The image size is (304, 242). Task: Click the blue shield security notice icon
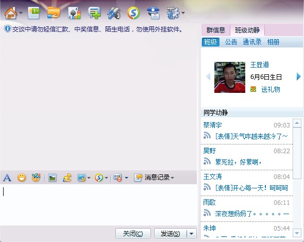coord(7,29)
